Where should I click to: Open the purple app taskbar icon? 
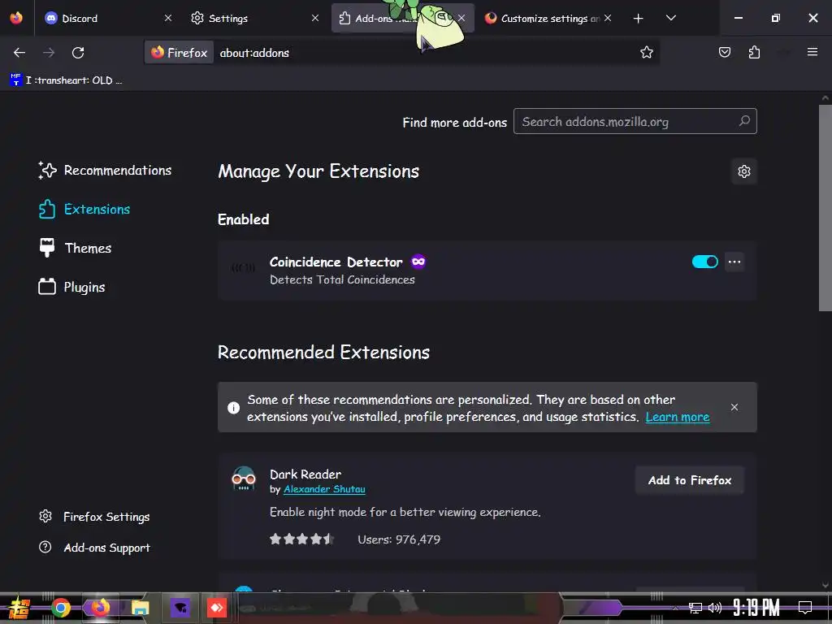180,608
